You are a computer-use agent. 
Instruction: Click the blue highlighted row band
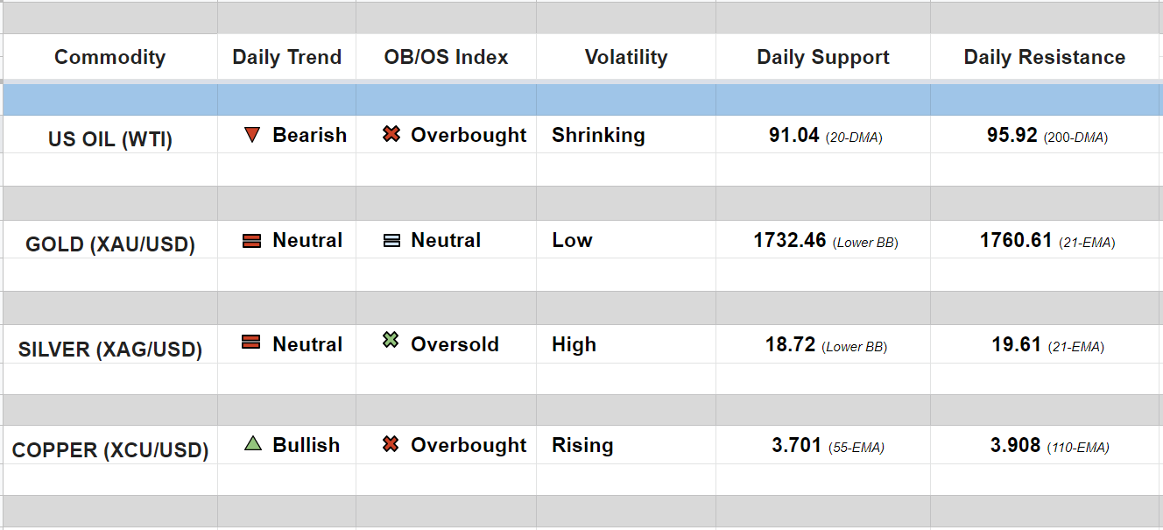pyautogui.click(x=581, y=100)
